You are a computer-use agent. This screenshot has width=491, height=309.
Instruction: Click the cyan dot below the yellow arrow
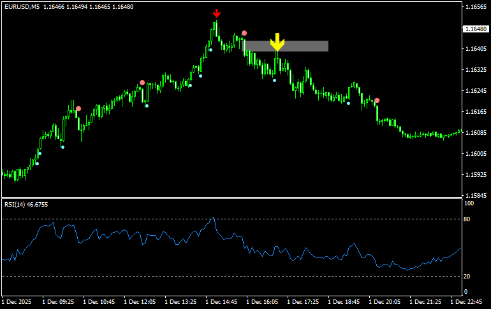coord(275,80)
